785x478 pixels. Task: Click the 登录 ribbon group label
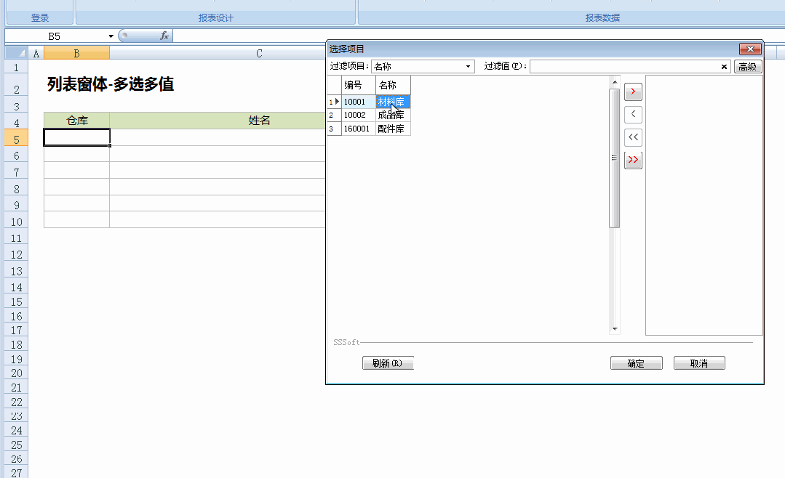(40, 18)
